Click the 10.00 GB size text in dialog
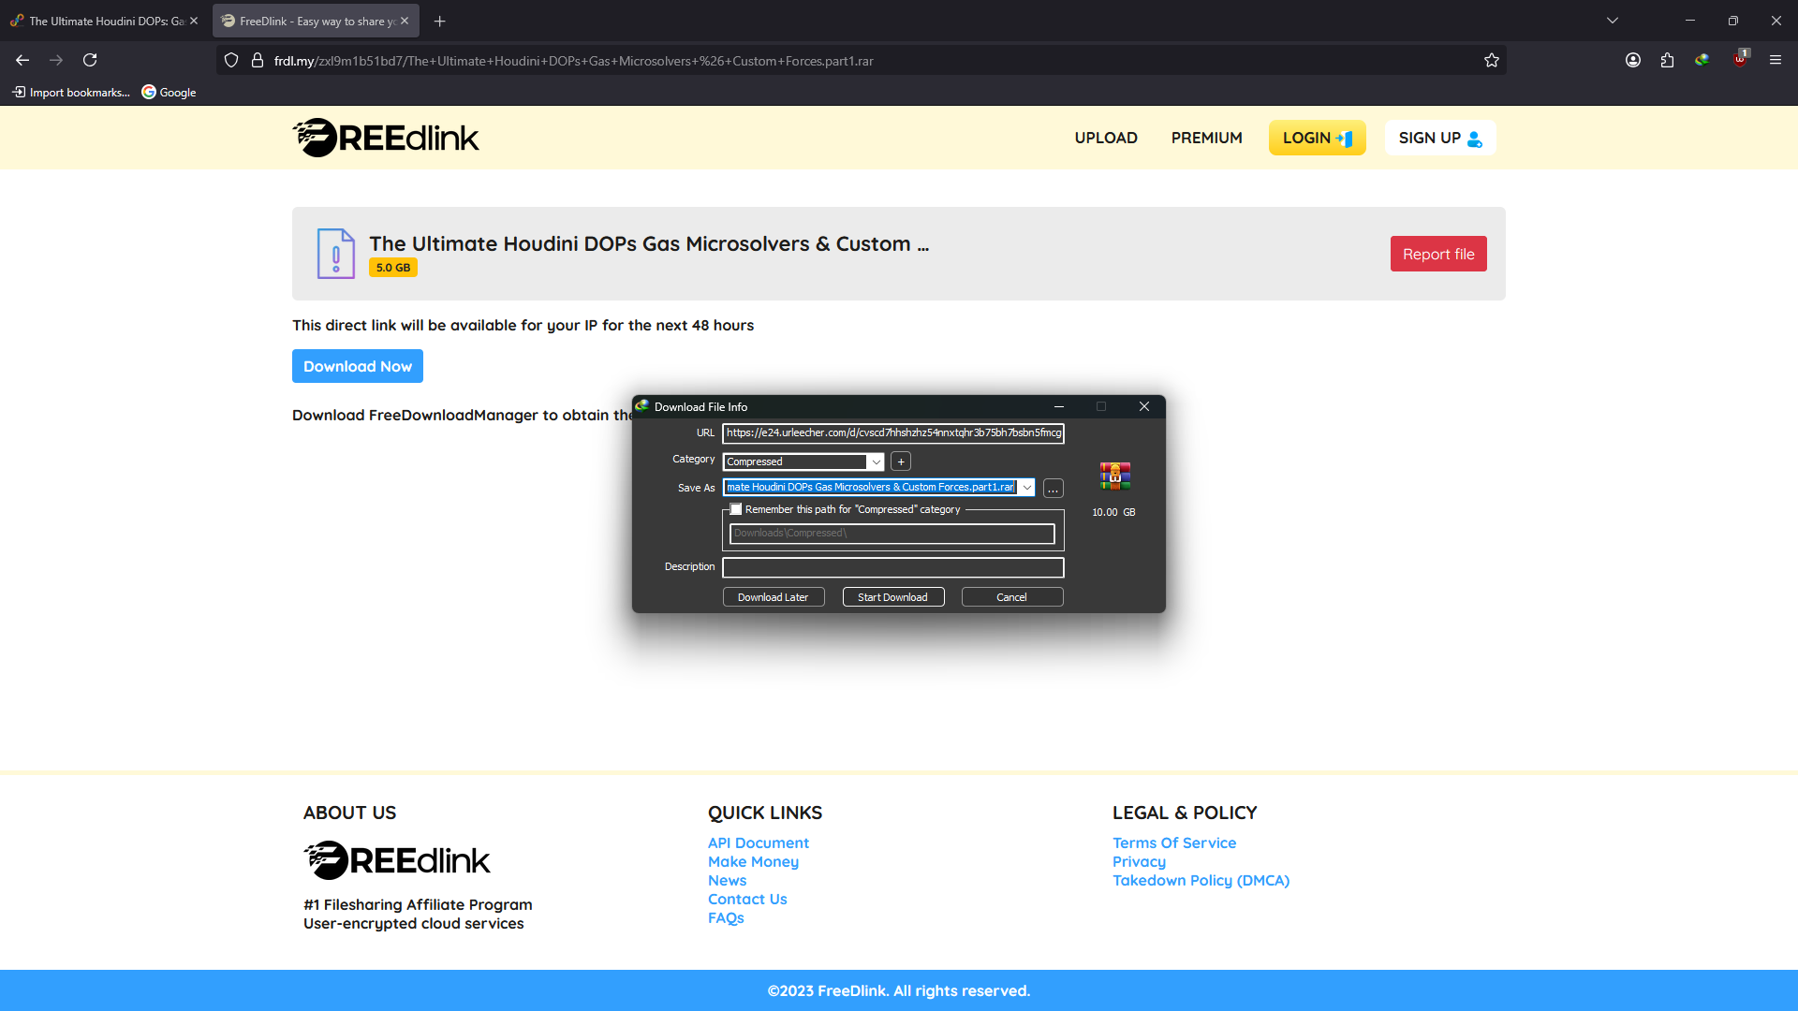 click(x=1113, y=512)
